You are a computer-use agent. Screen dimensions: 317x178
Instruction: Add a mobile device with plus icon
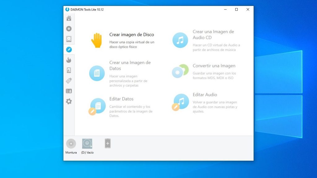tap(107, 143)
